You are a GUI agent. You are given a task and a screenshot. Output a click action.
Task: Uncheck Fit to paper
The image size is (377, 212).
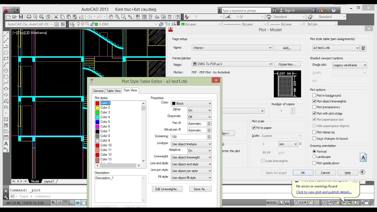pyautogui.click(x=254, y=128)
